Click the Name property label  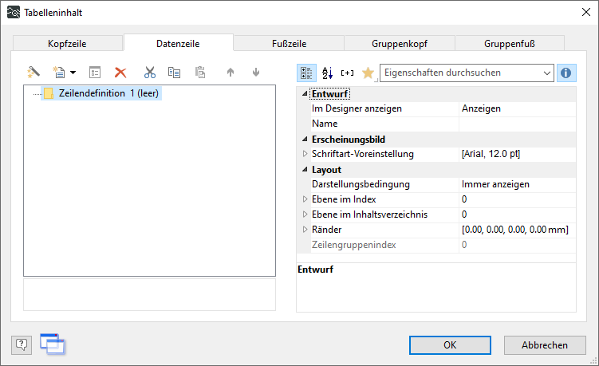325,124
